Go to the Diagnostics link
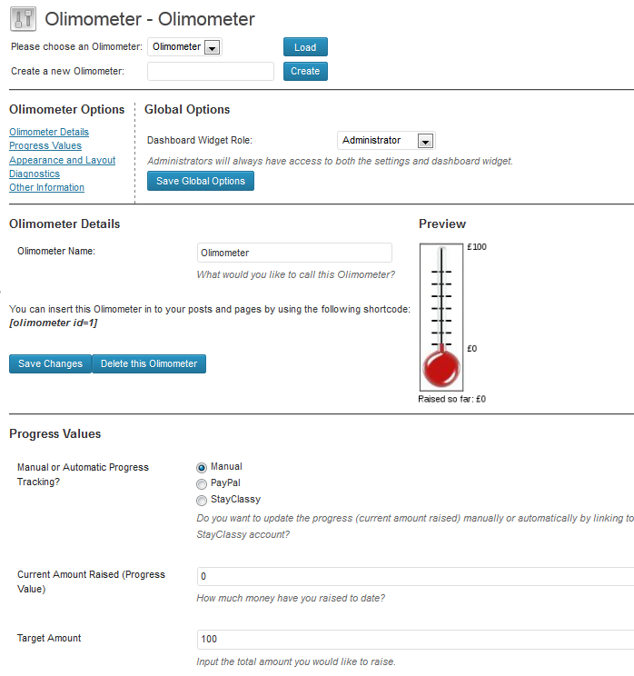Viewport: 634px width, 676px height. [x=35, y=174]
